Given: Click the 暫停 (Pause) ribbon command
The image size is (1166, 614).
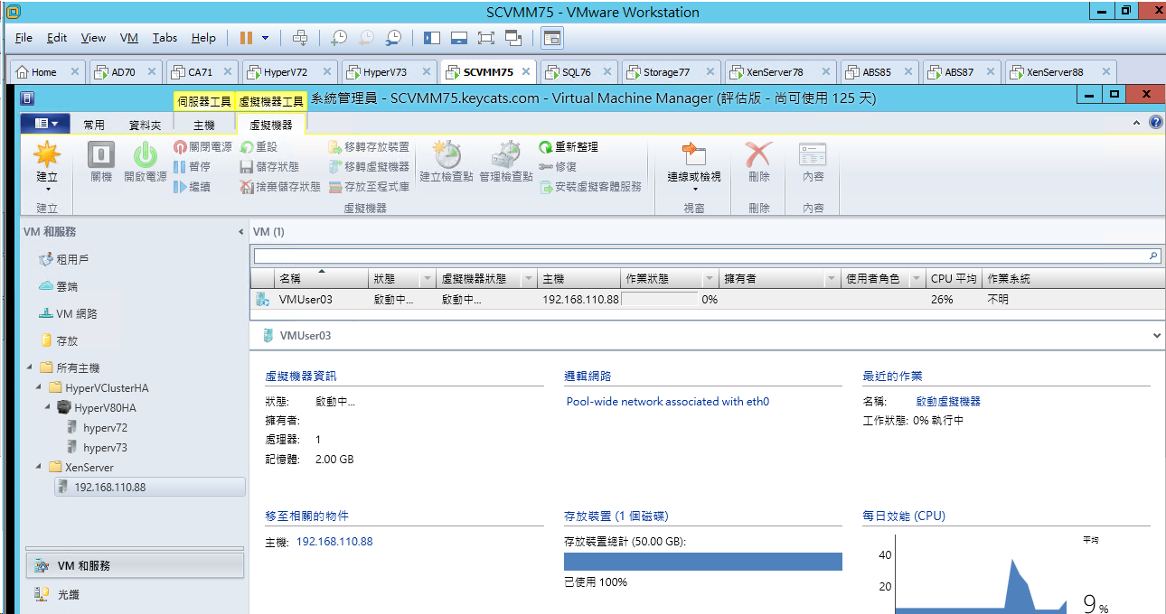Looking at the screenshot, I should click(x=192, y=166).
